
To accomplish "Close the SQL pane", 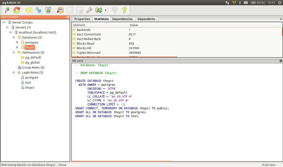I will [x=281, y=61].
